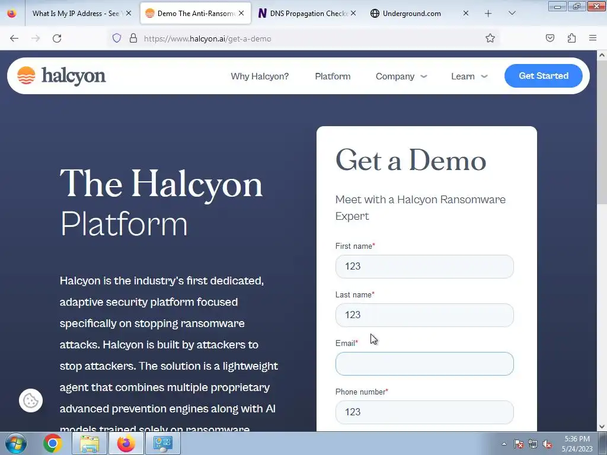
Task: Open the Firefox hamburger menu
Action: [x=593, y=38]
